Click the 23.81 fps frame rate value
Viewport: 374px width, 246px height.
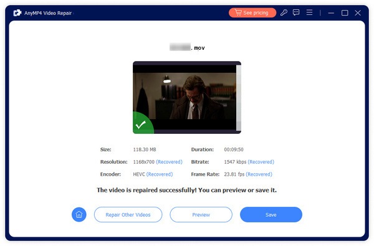tap(234, 174)
